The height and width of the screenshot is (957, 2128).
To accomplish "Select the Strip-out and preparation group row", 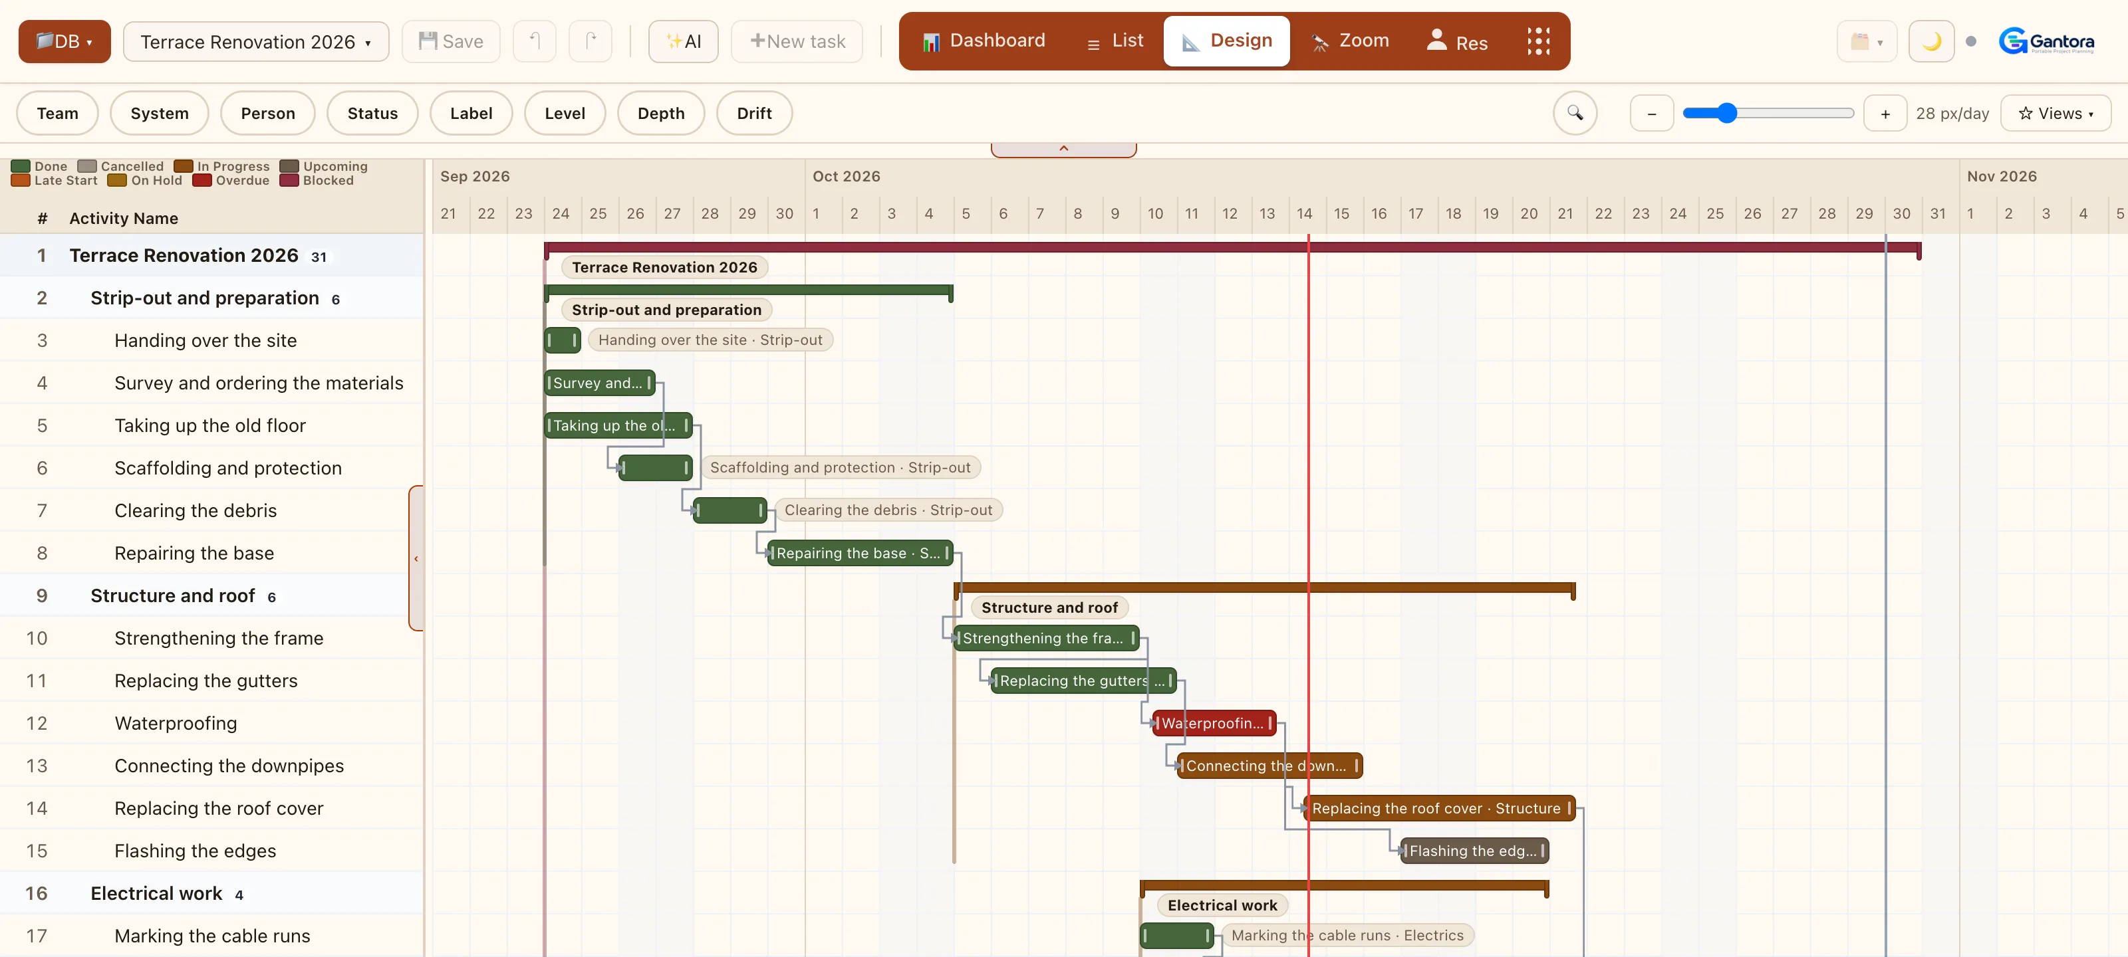I will tap(211, 298).
